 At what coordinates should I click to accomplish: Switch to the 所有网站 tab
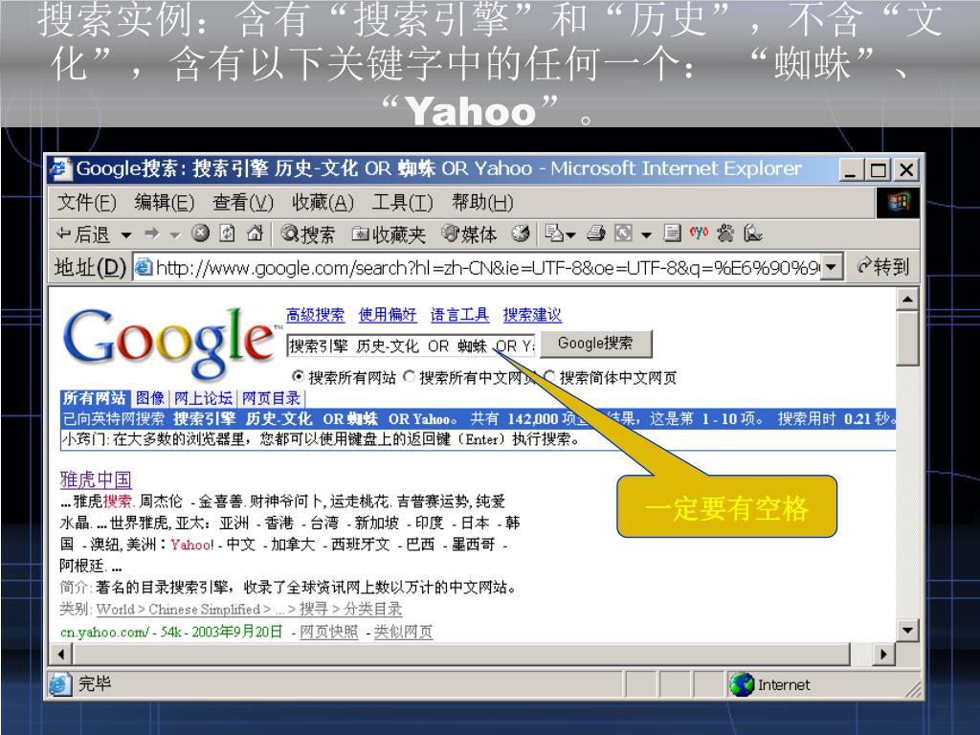pyautogui.click(x=95, y=398)
